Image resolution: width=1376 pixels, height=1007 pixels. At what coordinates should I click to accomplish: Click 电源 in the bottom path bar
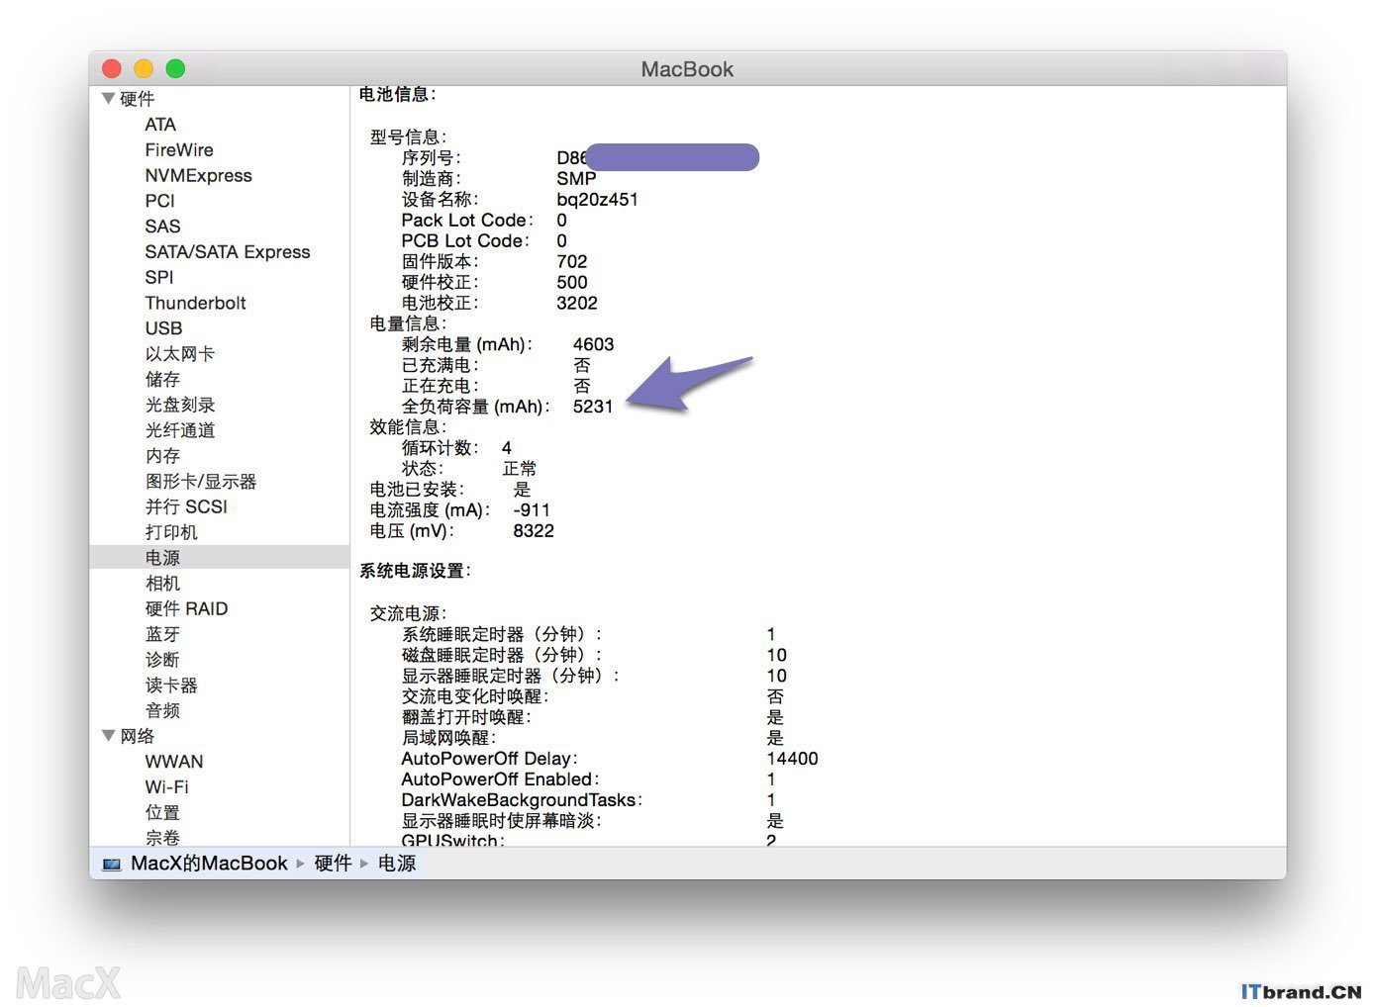[397, 864]
